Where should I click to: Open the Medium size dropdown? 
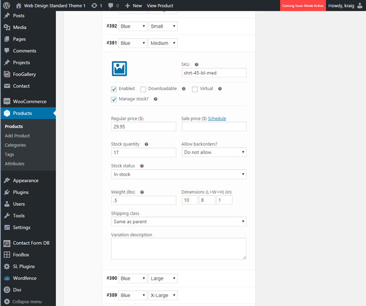pos(163,43)
